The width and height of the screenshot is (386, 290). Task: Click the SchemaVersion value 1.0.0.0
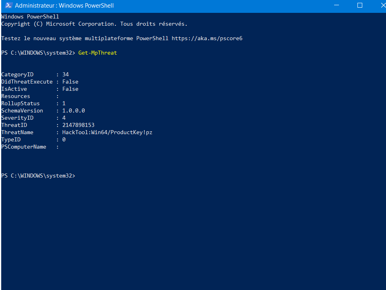[74, 111]
